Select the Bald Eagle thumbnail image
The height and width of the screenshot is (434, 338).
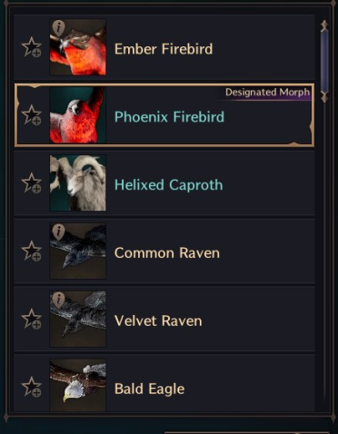[x=78, y=385]
